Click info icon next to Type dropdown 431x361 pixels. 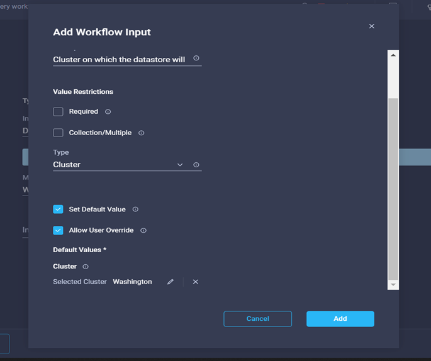[196, 165]
